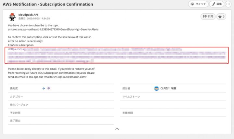This screenshot has width=234, height=139.
Task: Click the cloudpack API avatar icon
Action: [12, 17]
